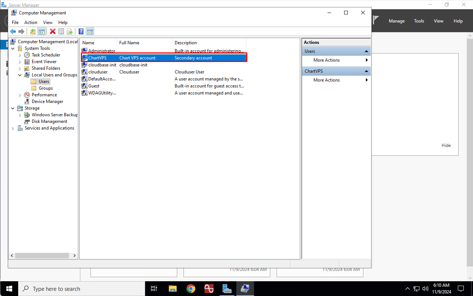Expand the Services and Applications node
473x296 pixels.
click(x=13, y=128)
